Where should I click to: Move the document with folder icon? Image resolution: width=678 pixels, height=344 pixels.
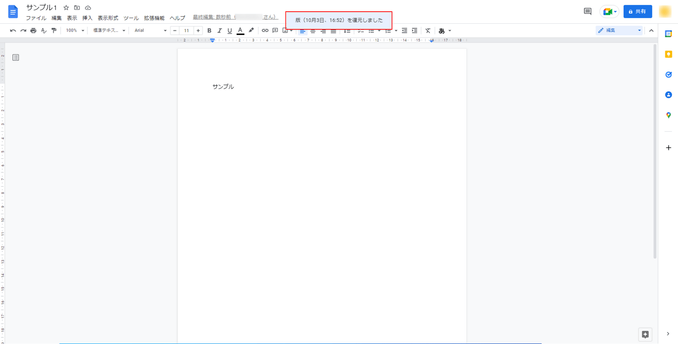(x=77, y=8)
